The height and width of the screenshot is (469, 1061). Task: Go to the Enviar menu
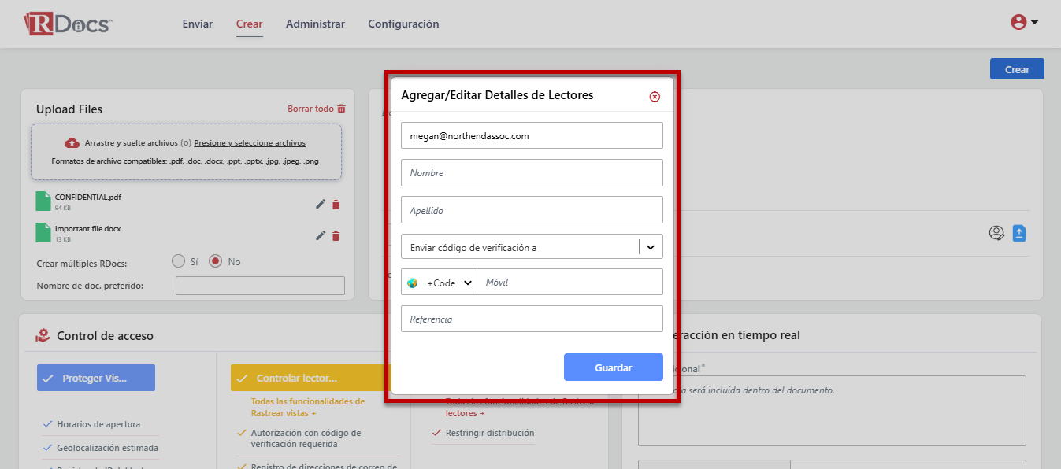(198, 24)
